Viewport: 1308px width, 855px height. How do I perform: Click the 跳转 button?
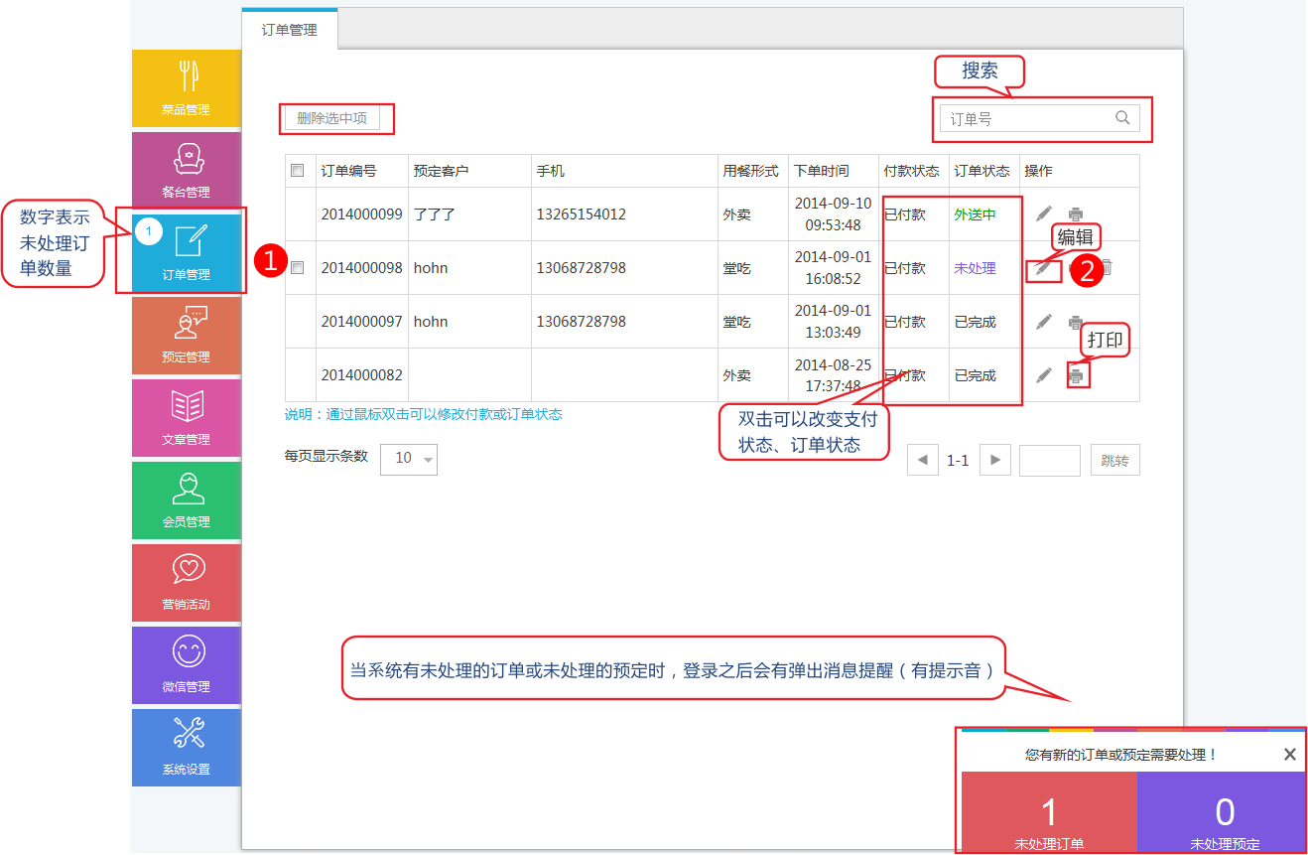click(x=1114, y=461)
